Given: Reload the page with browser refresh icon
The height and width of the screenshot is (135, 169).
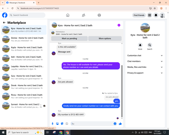Looking at the screenshot, I should [13, 8].
